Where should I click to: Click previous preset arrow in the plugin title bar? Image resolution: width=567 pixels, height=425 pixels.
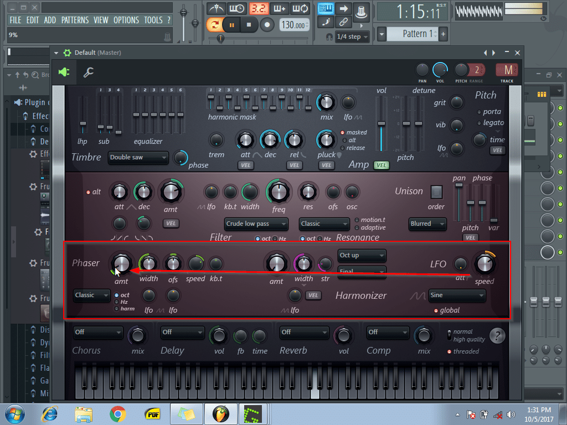click(485, 53)
